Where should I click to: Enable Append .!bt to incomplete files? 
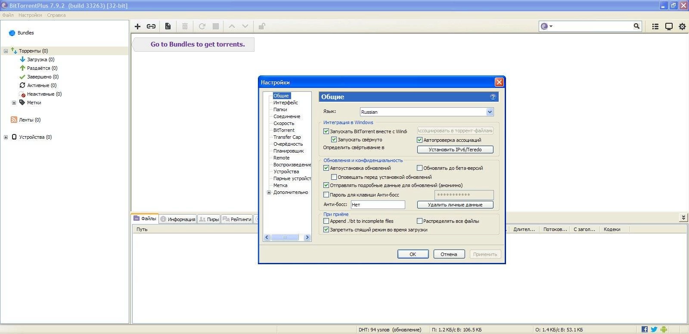(326, 221)
